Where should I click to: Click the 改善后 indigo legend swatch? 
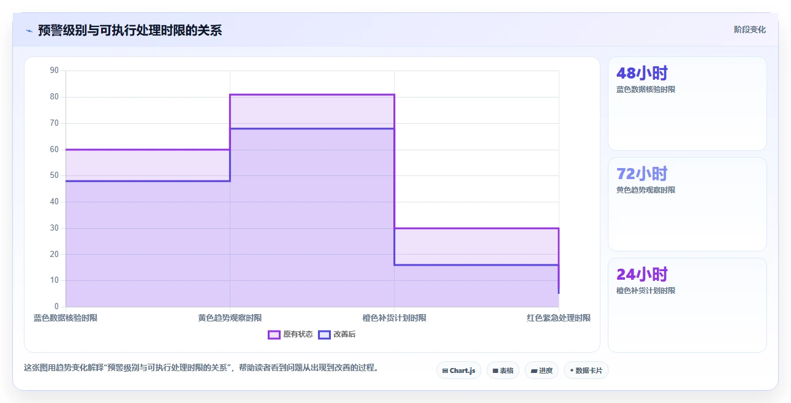(324, 334)
